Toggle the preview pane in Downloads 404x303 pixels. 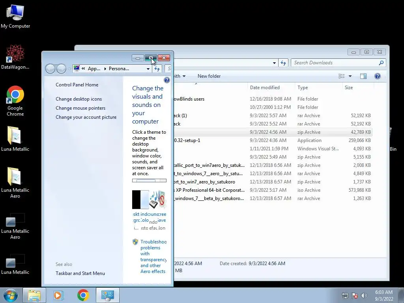363,76
